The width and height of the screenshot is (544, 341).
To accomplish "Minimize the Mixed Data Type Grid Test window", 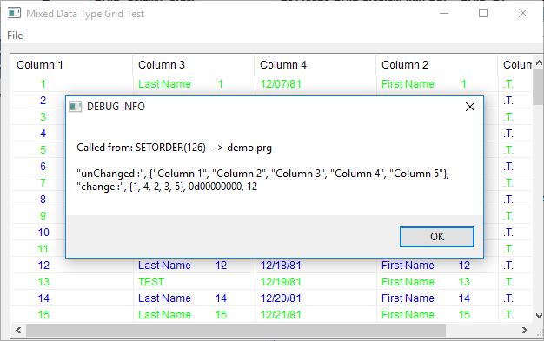I will [444, 14].
